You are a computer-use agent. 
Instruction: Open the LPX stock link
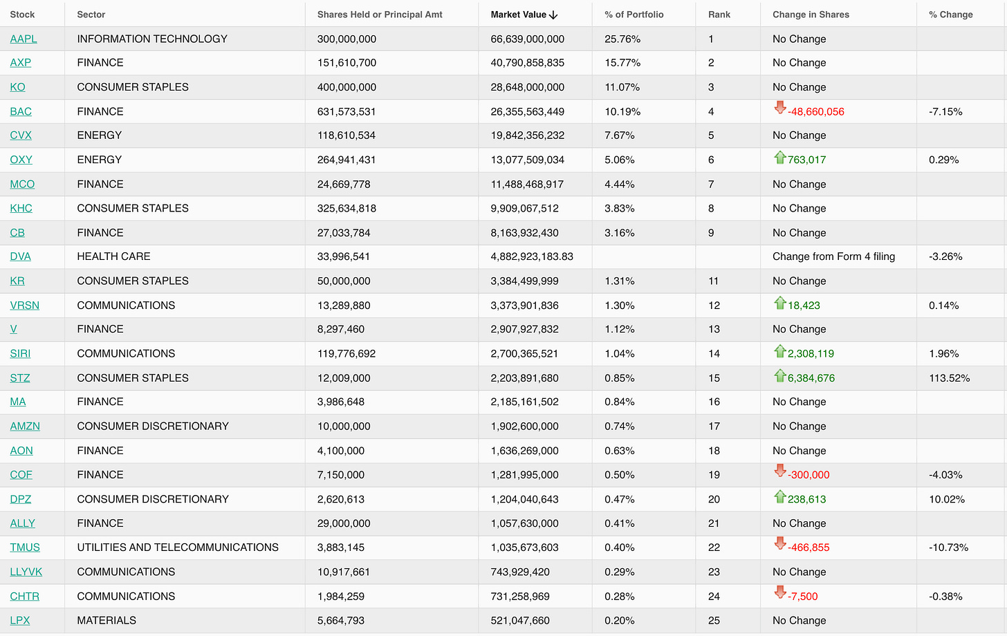(x=20, y=621)
